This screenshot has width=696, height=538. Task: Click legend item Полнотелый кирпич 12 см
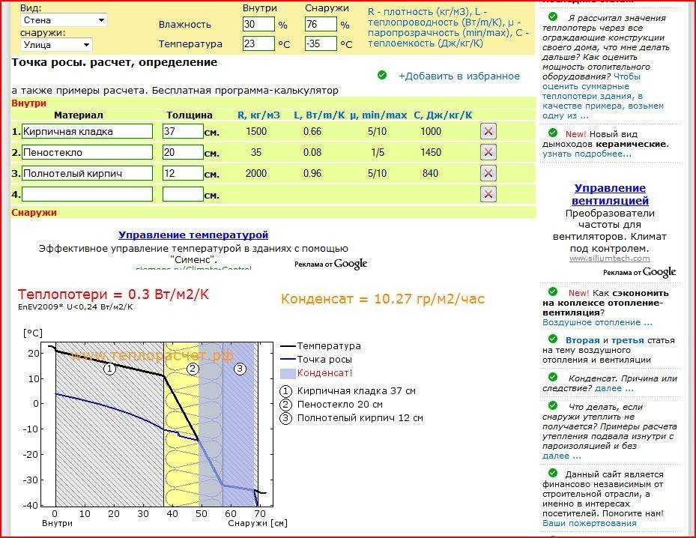351,417
